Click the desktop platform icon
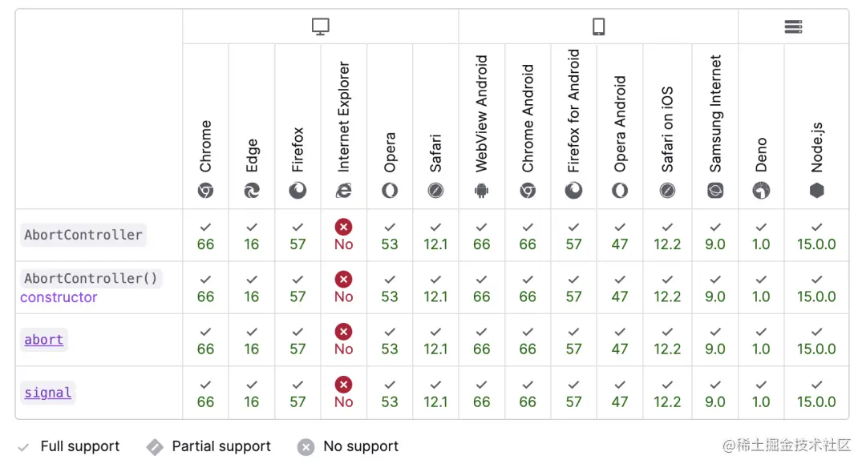The height and width of the screenshot is (468, 866). (x=321, y=27)
